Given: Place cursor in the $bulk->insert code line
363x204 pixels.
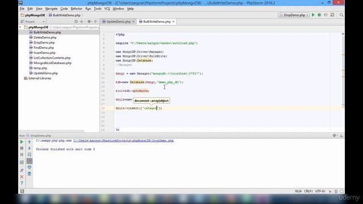Looking at the screenshot, I should coord(138,108).
